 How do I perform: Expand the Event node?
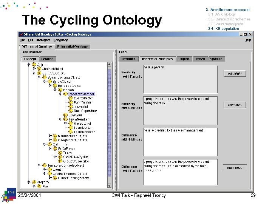[45, 169]
